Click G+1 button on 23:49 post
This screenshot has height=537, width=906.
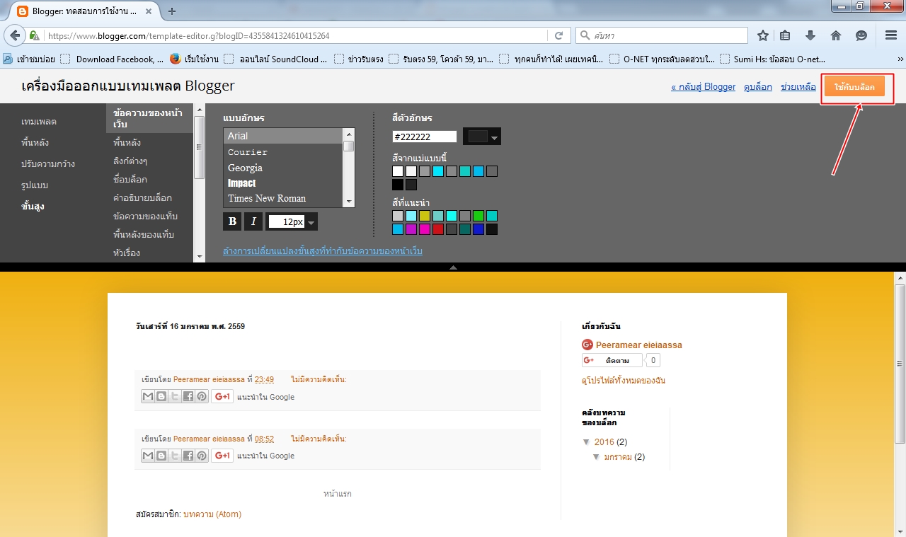(222, 396)
